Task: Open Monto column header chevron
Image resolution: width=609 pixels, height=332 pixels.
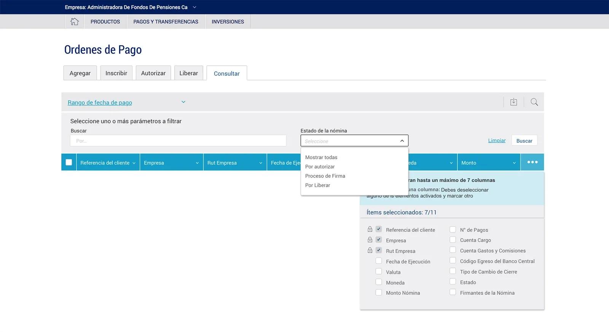Action: [514, 163]
